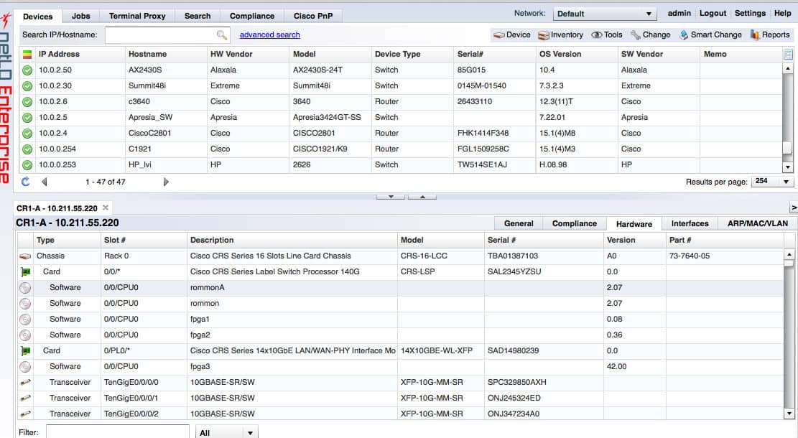Screen dimensions: 798x438
Task: Select the CiscoC2801 hostname cell
Action: 167,134
